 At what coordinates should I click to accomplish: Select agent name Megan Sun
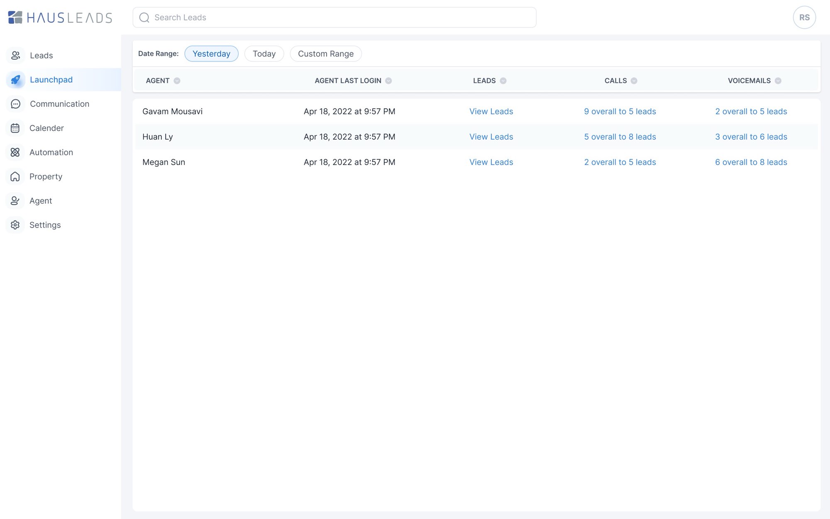point(164,162)
